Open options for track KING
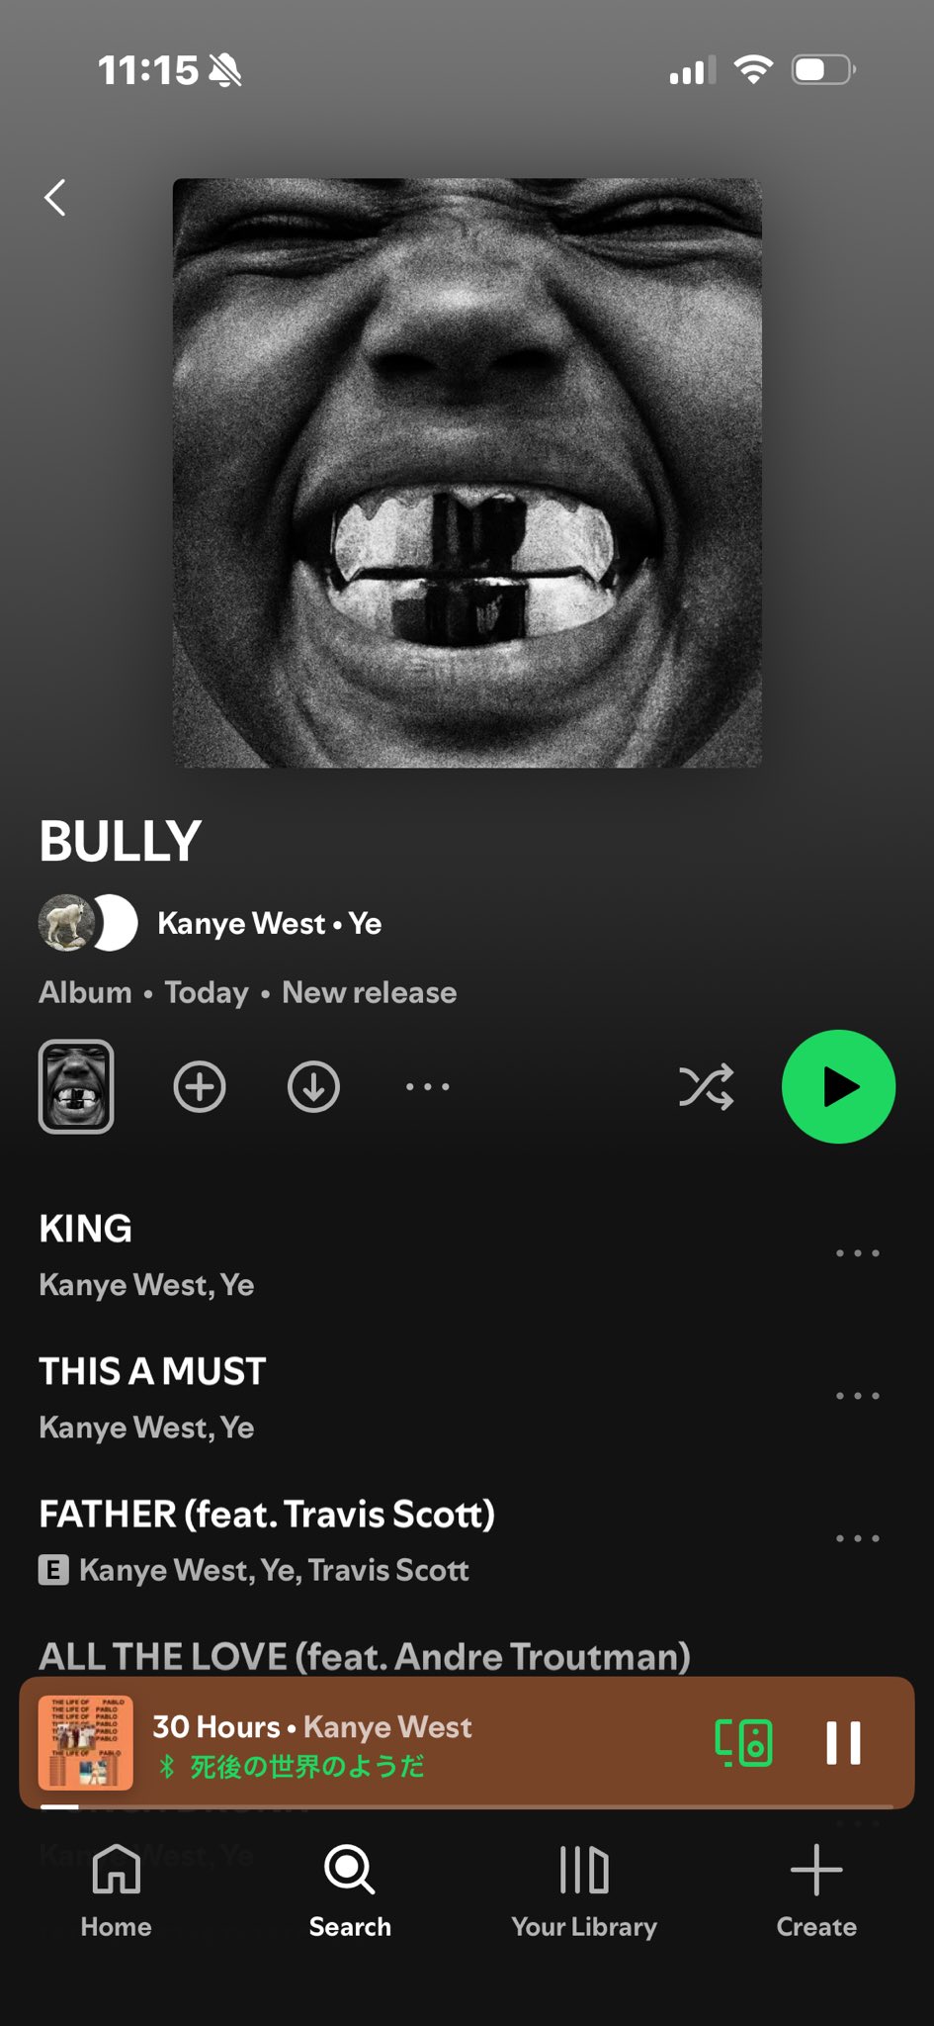The width and height of the screenshot is (934, 2026). pos(857,1253)
